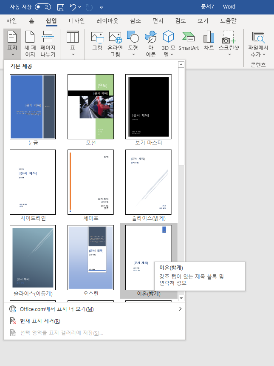The image size is (274, 366).
Task: Click the 아이콘 icons button
Action: (x=151, y=43)
